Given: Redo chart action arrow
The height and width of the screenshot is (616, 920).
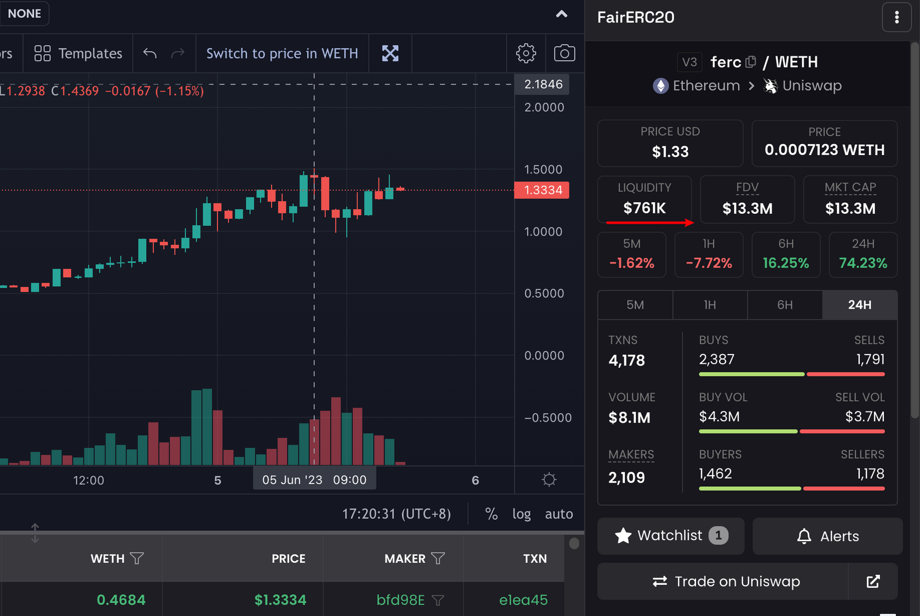Looking at the screenshot, I should pyautogui.click(x=178, y=53).
